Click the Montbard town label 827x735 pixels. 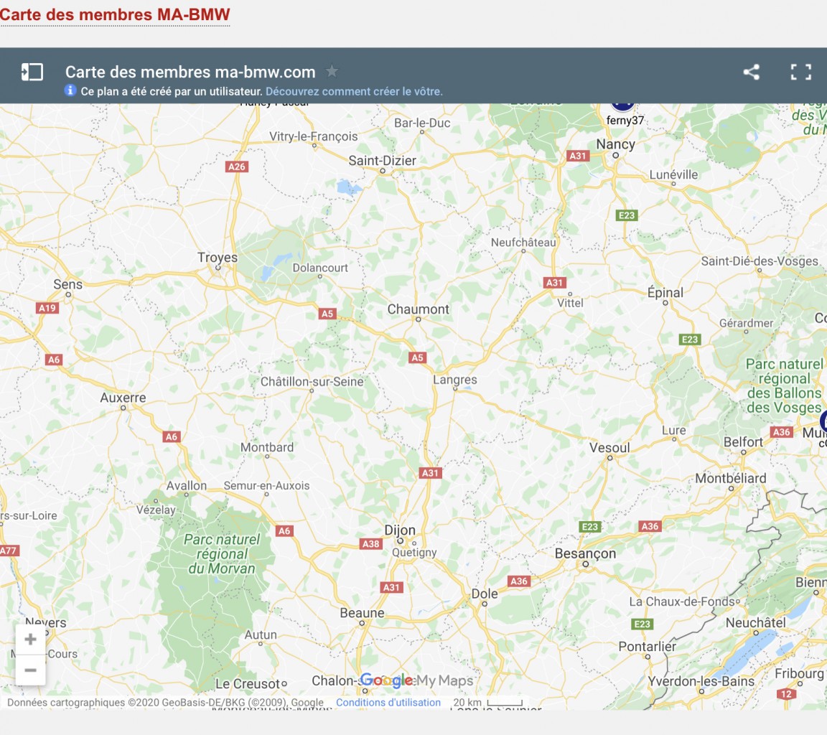(x=267, y=447)
